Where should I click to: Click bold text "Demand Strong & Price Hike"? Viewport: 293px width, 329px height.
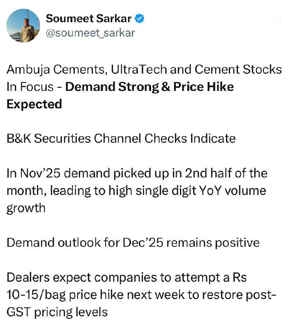[150, 87]
